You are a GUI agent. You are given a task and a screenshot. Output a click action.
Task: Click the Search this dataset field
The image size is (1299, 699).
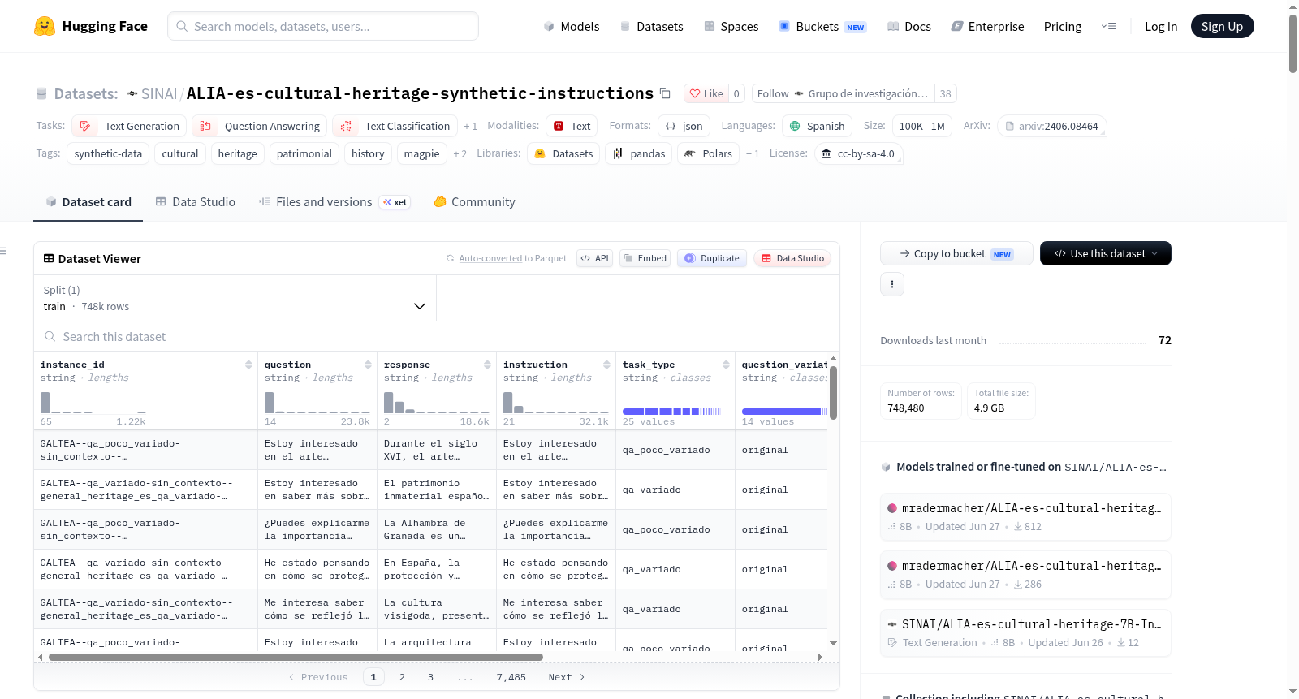pos(437,336)
